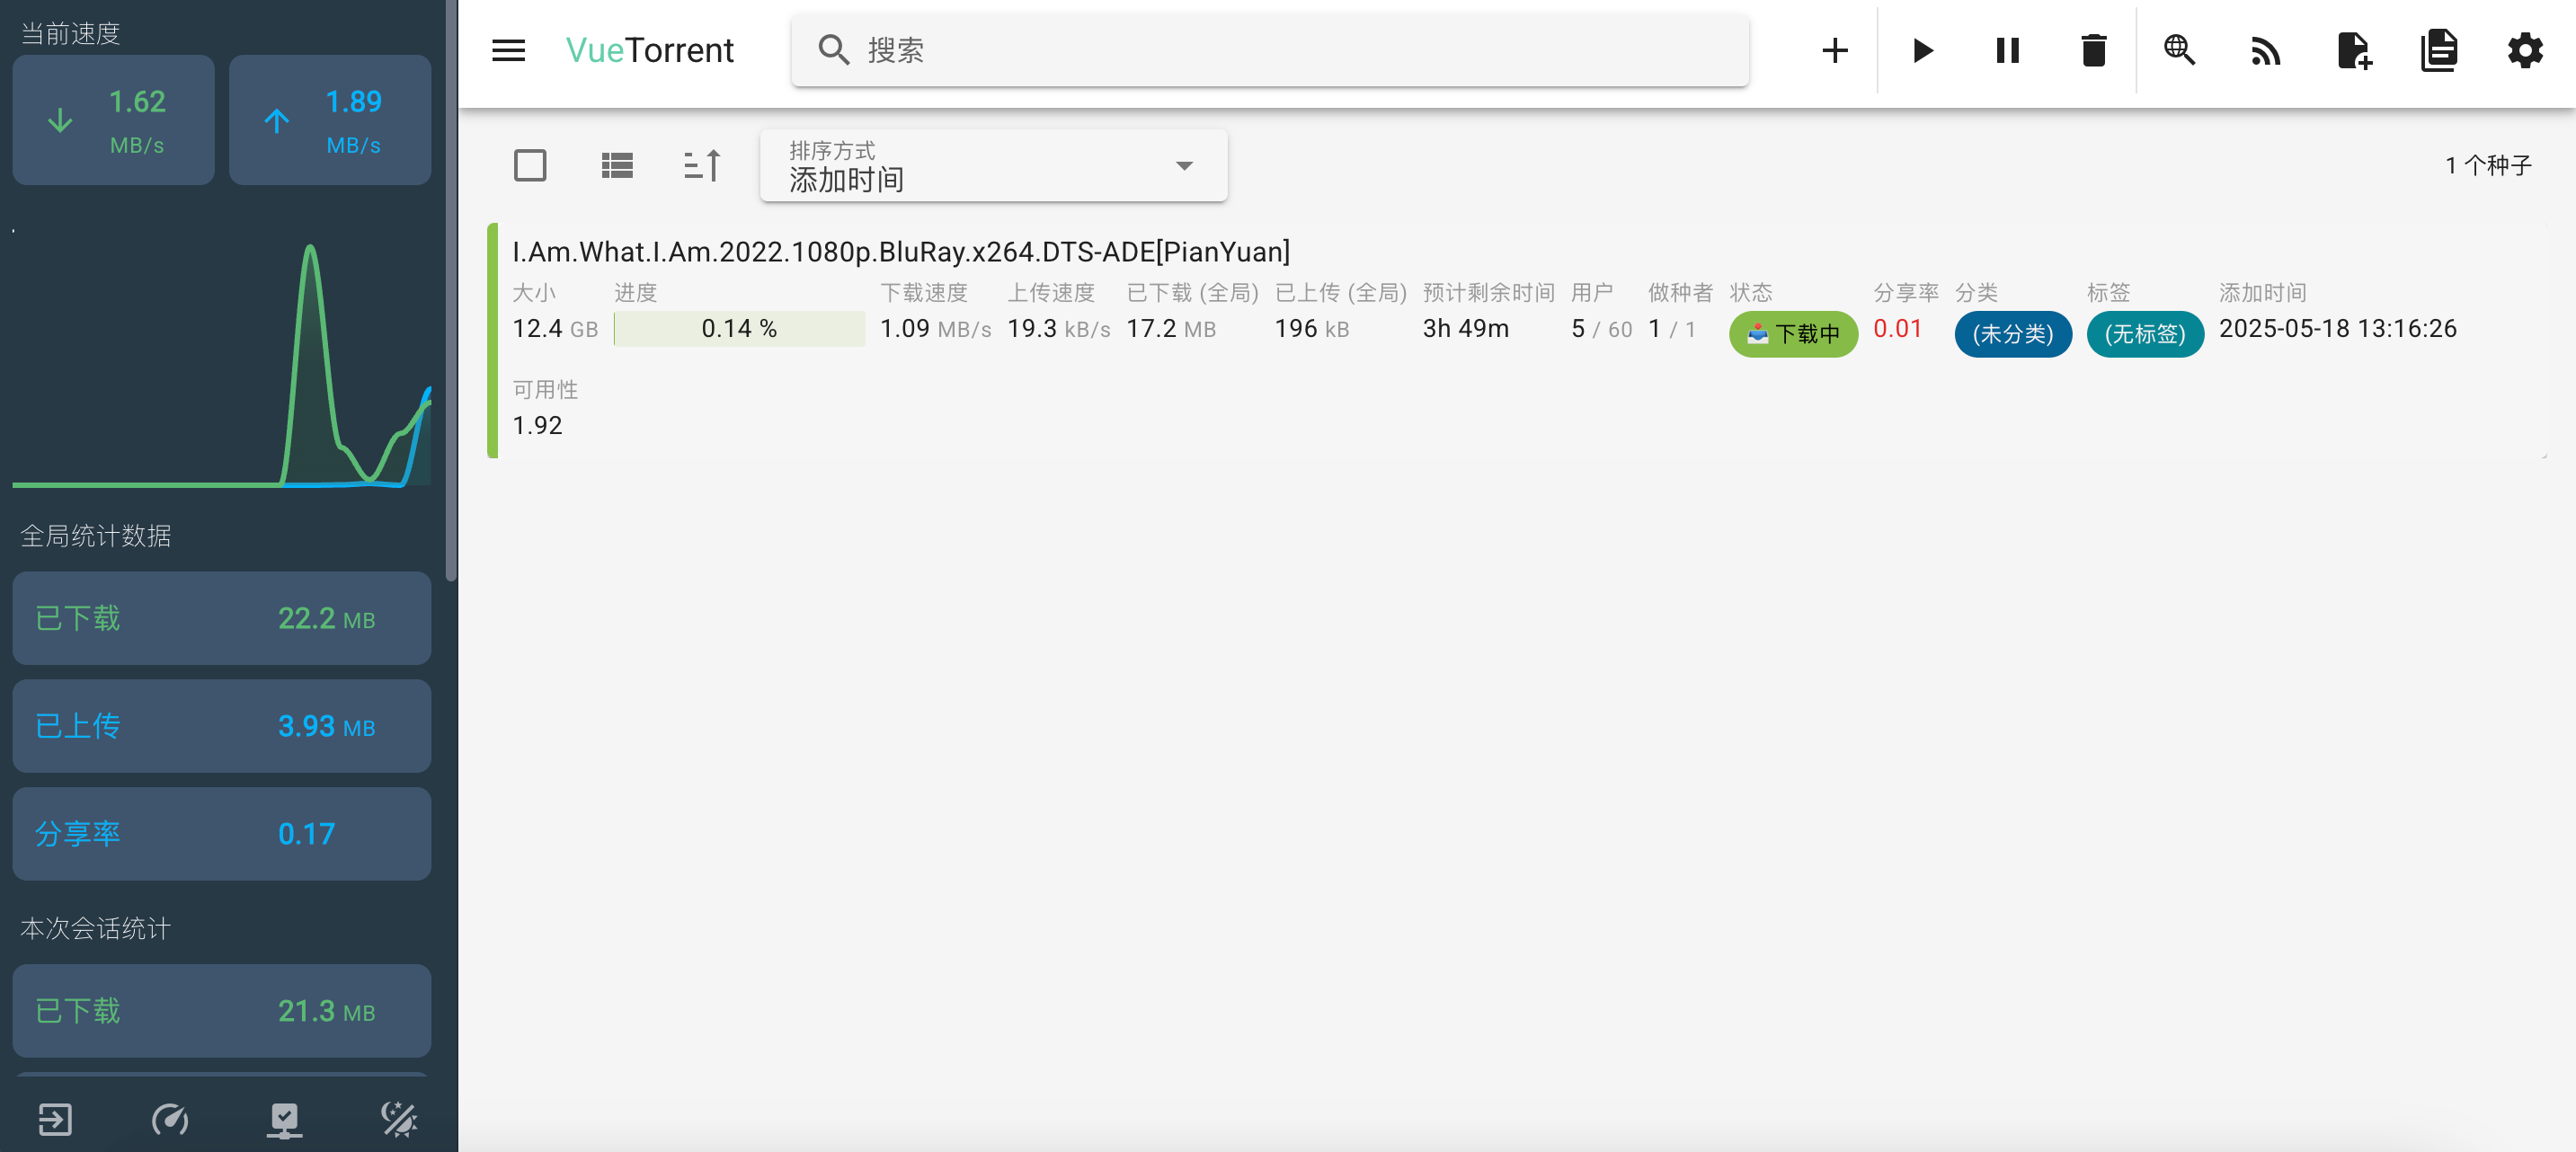
Task: Click the create torrent file icon
Action: click(x=2353, y=50)
